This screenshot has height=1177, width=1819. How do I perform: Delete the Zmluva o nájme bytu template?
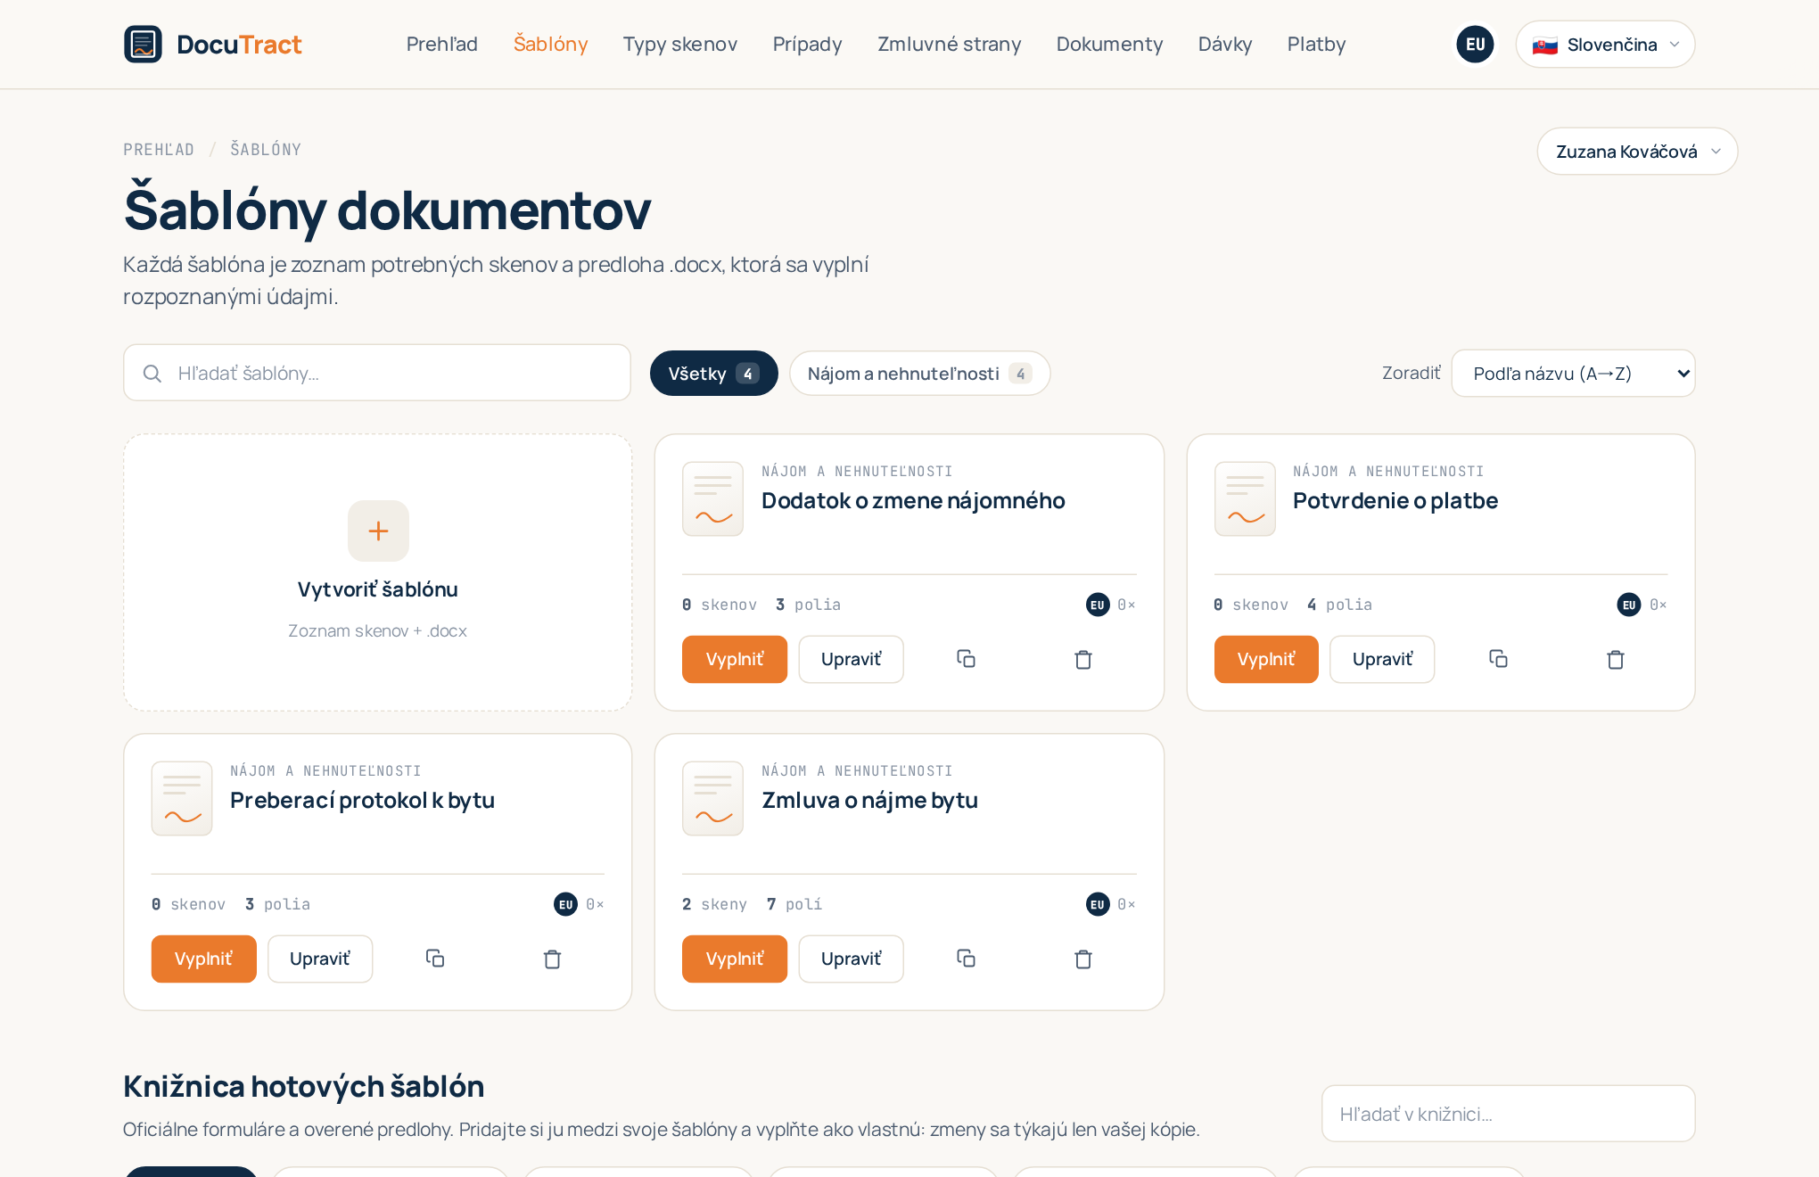pos(1083,959)
